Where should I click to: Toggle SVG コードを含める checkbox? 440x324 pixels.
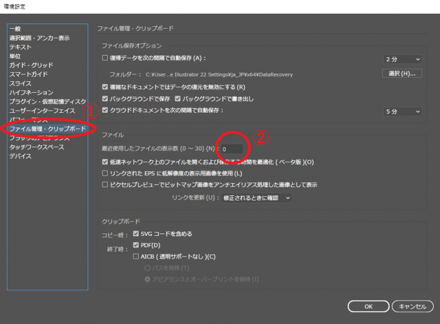point(136,234)
